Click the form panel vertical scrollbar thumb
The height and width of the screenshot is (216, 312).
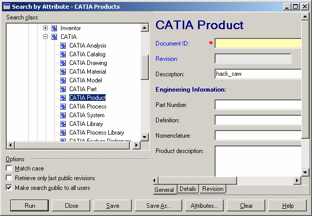tap(305, 79)
